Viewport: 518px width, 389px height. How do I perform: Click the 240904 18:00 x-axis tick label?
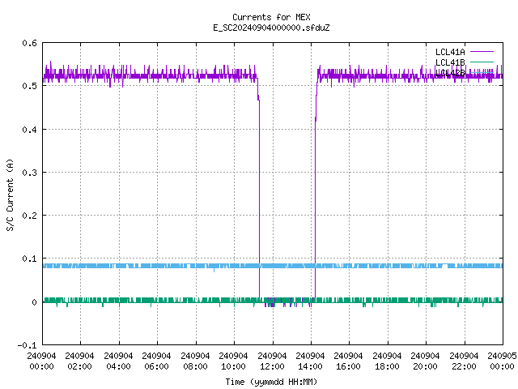[x=387, y=361]
